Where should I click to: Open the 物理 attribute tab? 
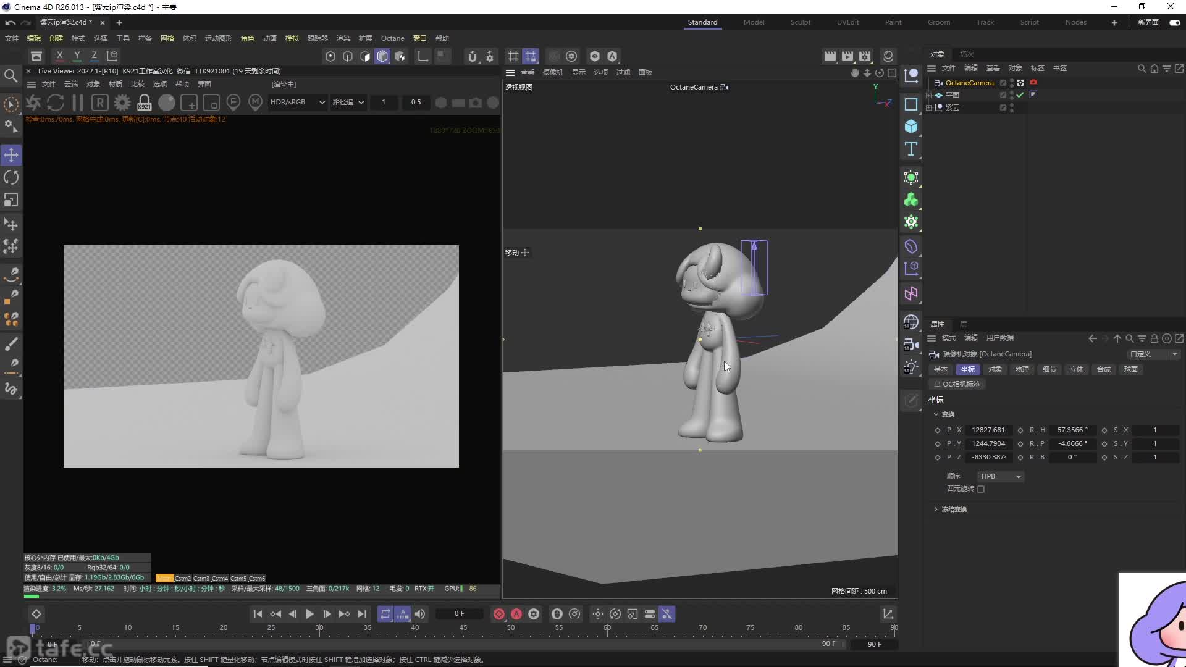(1022, 369)
